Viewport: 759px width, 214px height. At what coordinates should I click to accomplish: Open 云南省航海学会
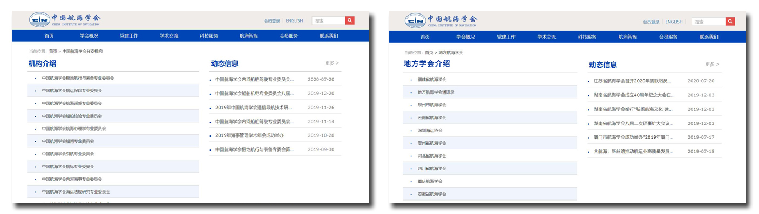tap(432, 117)
